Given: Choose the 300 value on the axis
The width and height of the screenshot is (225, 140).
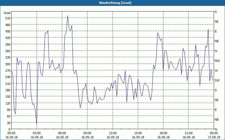Looking at the screenshot, I should 8,64.
